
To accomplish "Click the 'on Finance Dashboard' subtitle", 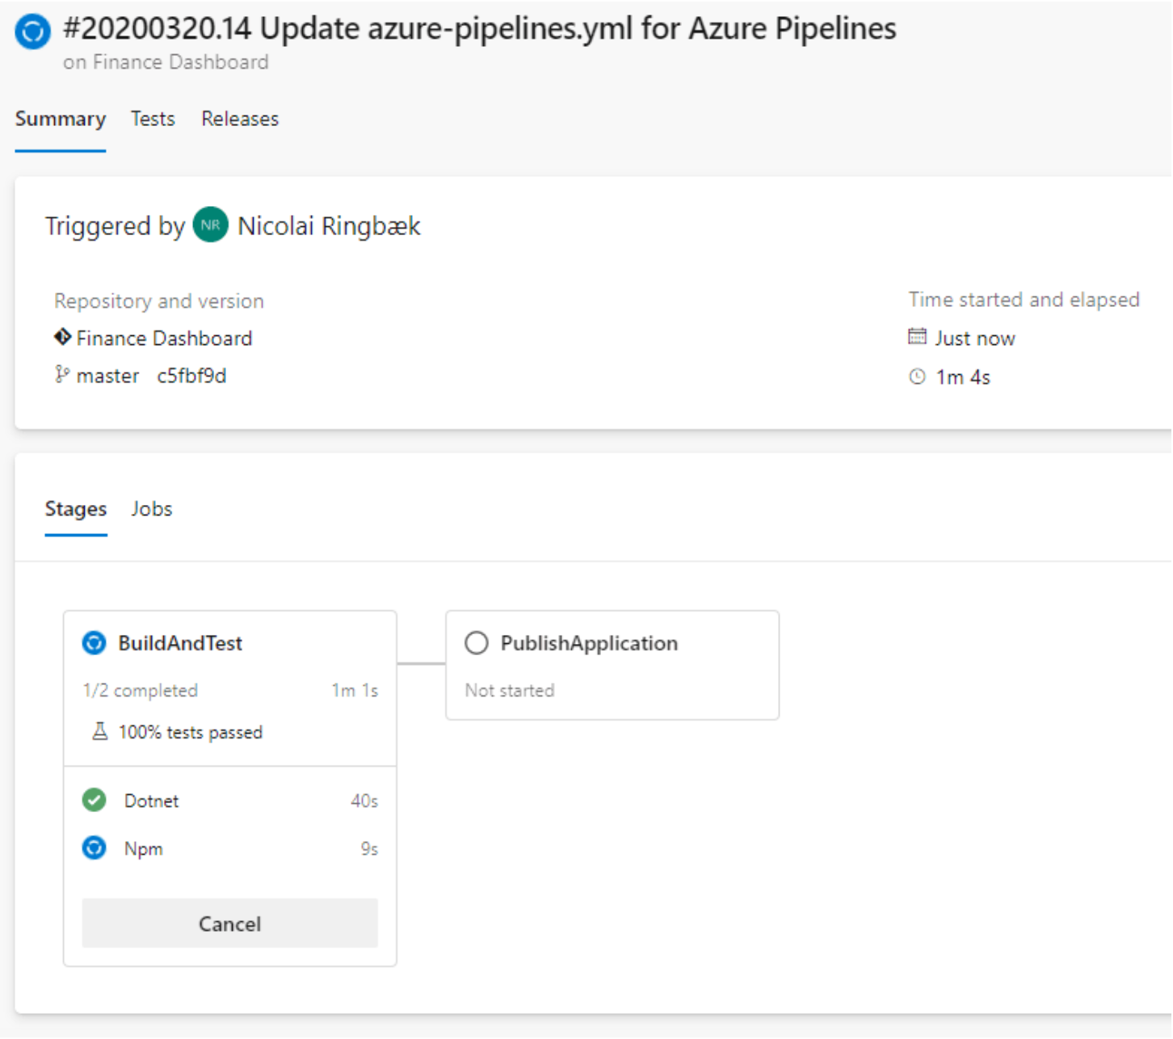I will coord(166,62).
